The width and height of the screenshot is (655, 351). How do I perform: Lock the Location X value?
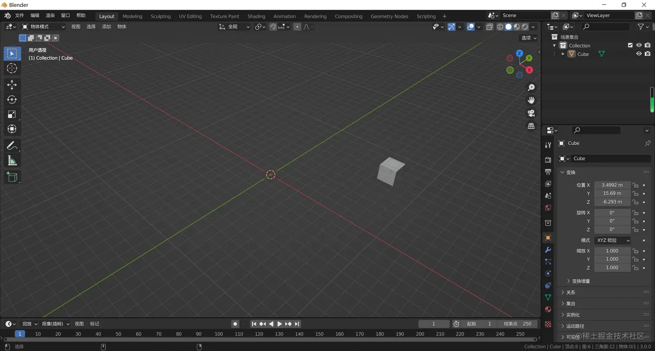(x=635, y=185)
